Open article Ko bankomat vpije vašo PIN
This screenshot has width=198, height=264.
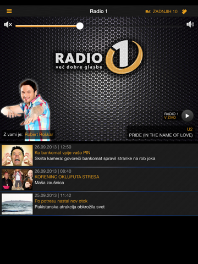point(63,153)
